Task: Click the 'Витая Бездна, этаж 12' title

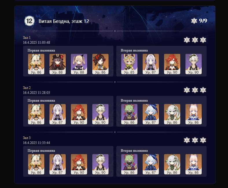Action: coord(64,21)
